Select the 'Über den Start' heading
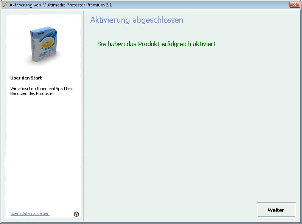This screenshot has height=224, width=302. [26, 78]
